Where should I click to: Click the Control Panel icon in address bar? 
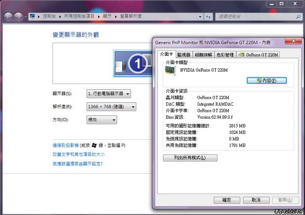click(32, 16)
